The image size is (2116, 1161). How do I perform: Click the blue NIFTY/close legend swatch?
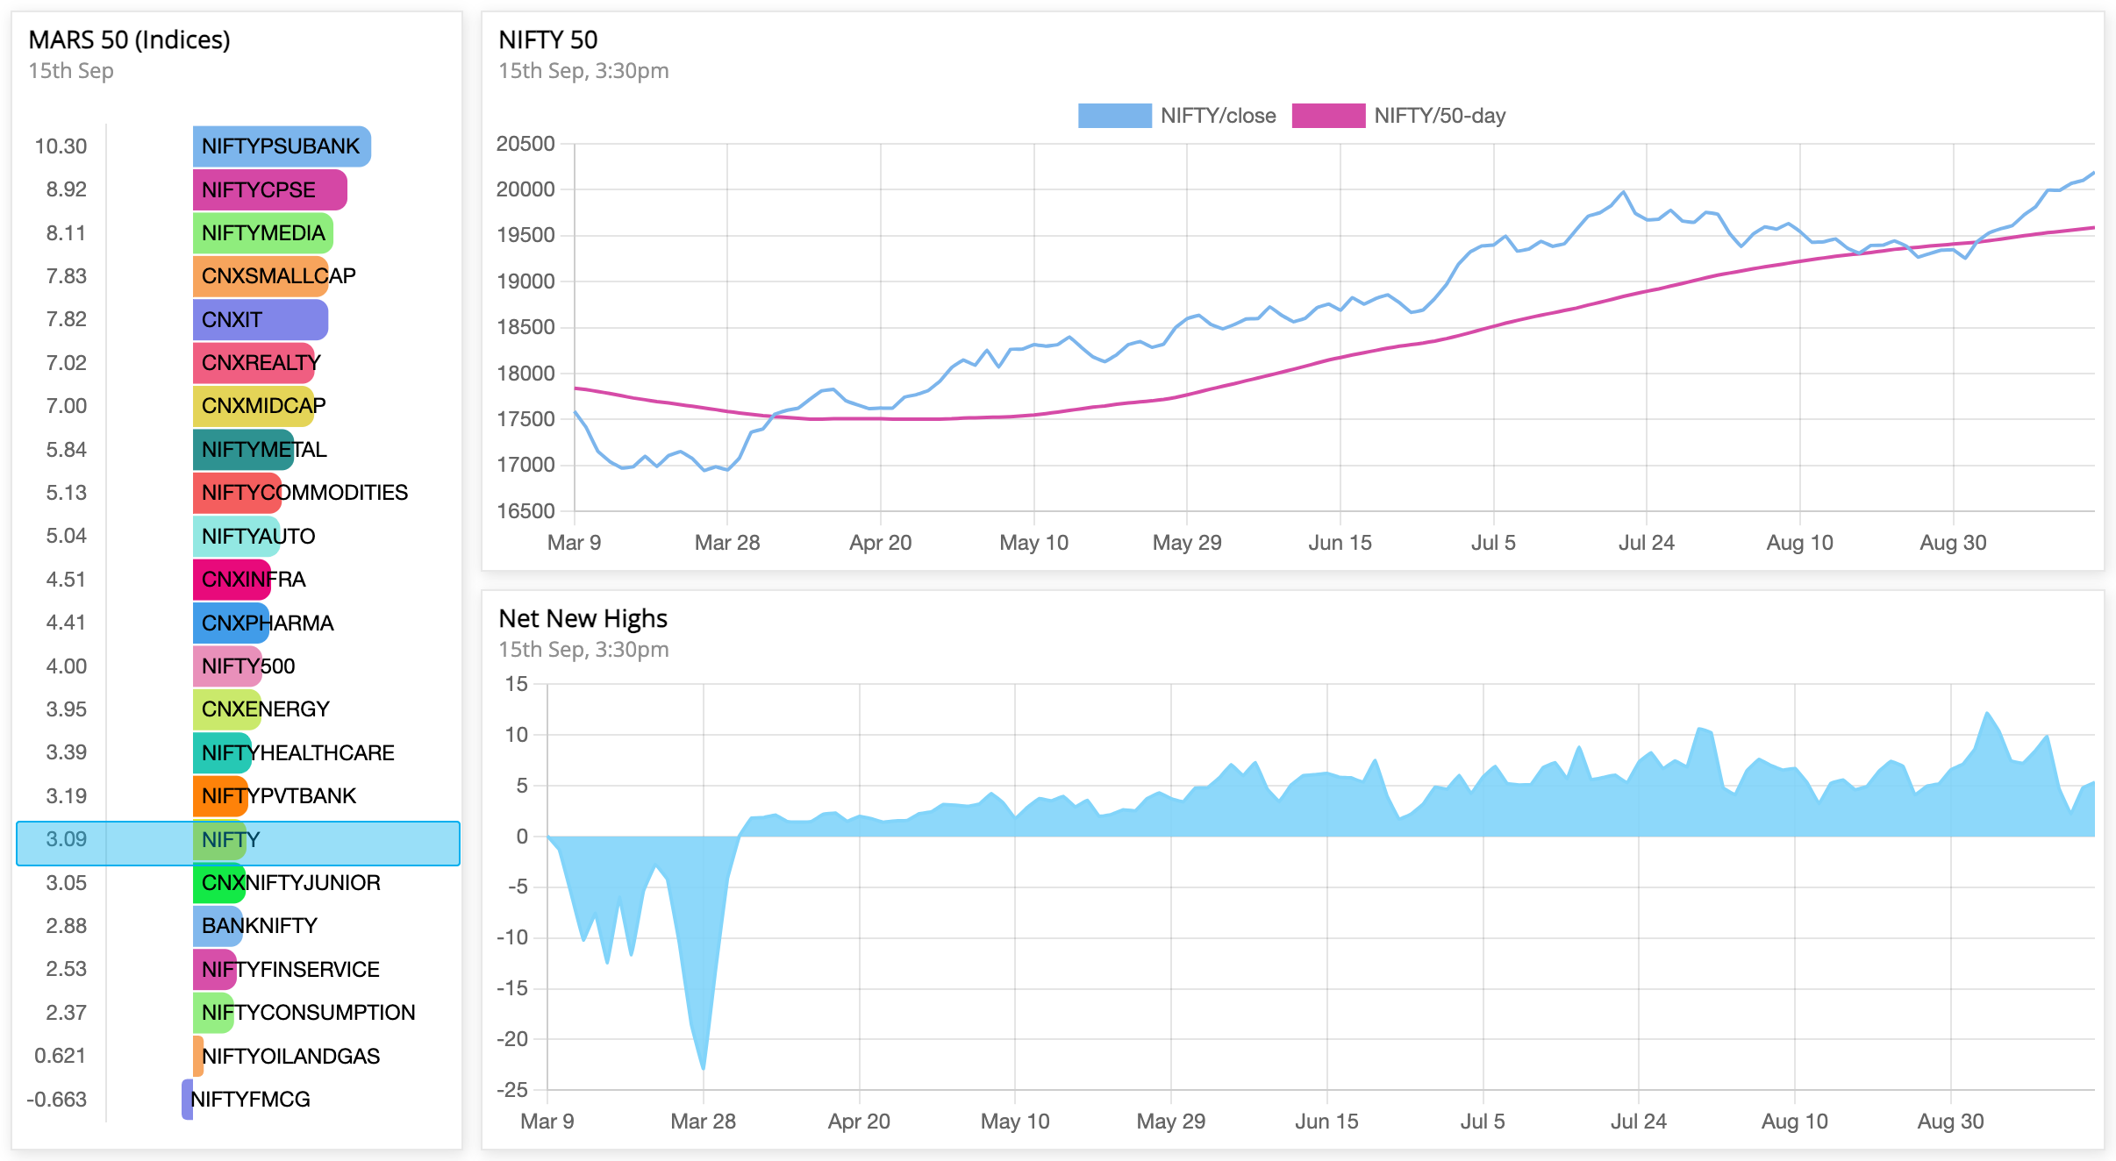(x=1114, y=116)
